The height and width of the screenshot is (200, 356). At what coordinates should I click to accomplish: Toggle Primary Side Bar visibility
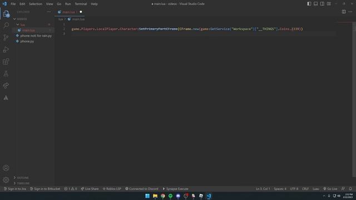[309, 4]
